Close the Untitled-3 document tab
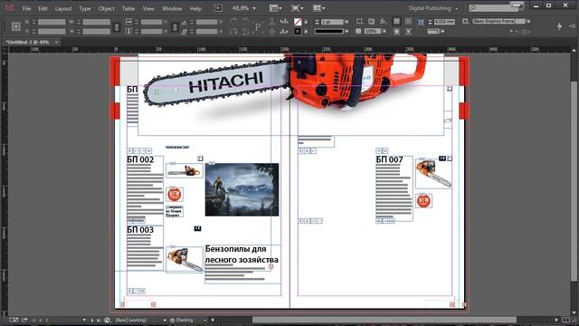579x326 pixels. pyautogui.click(x=56, y=43)
